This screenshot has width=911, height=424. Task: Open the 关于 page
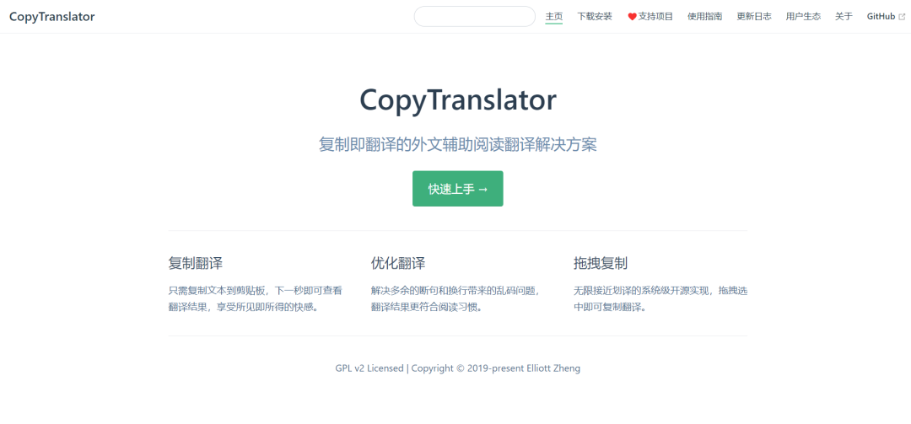coord(844,16)
